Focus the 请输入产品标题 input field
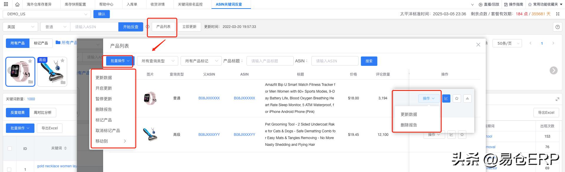 270,61
